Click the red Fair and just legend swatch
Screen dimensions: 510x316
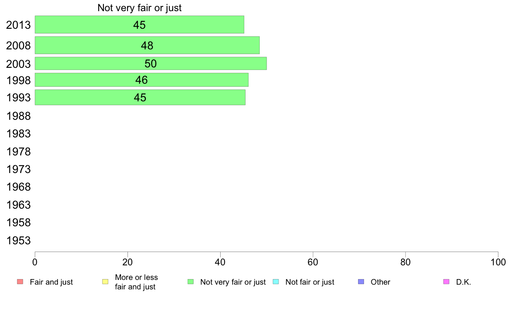coord(20,282)
